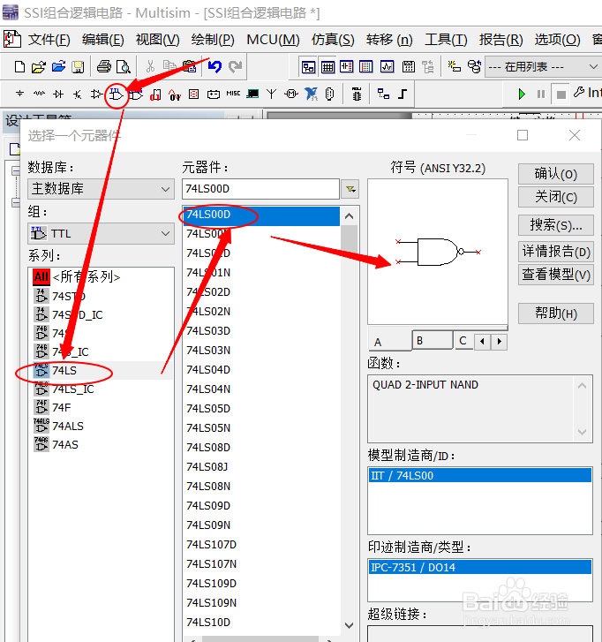Click the 查看模型(V) button
The width and height of the screenshot is (602, 642).
coord(556,275)
